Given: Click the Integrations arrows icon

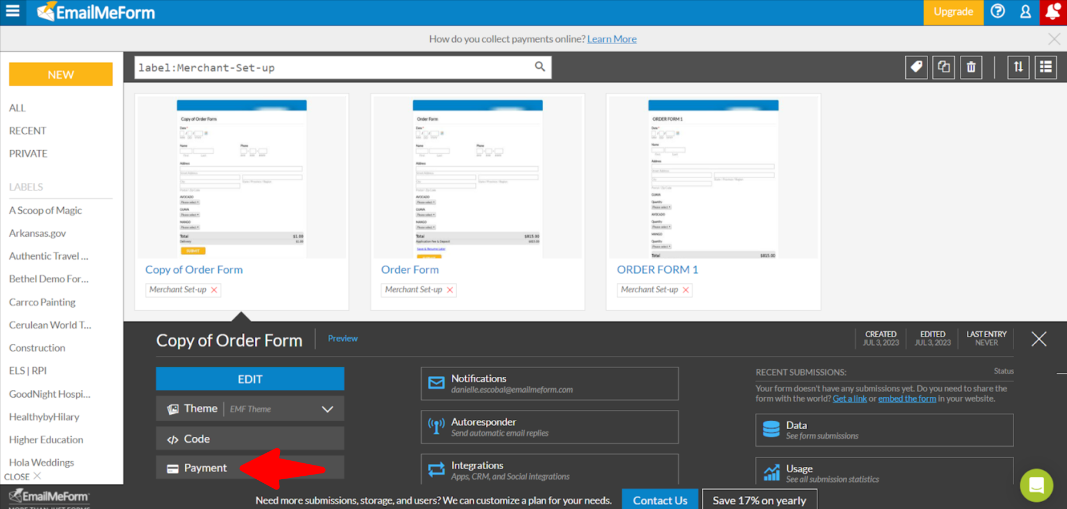Looking at the screenshot, I should tap(436, 470).
